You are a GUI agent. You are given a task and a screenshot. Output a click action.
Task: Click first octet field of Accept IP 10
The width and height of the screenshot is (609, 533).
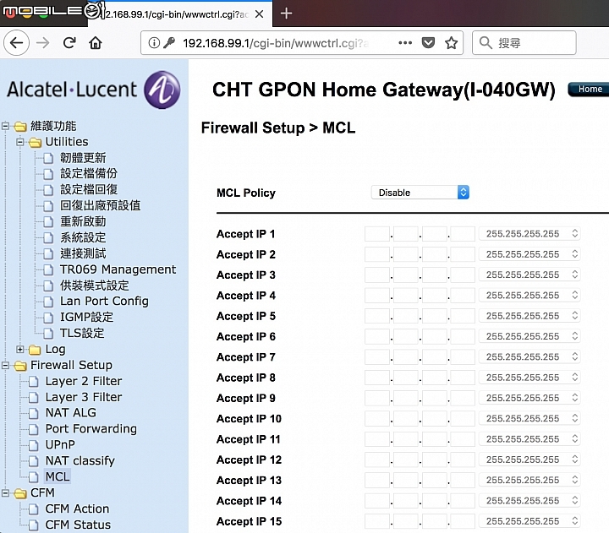(x=377, y=419)
